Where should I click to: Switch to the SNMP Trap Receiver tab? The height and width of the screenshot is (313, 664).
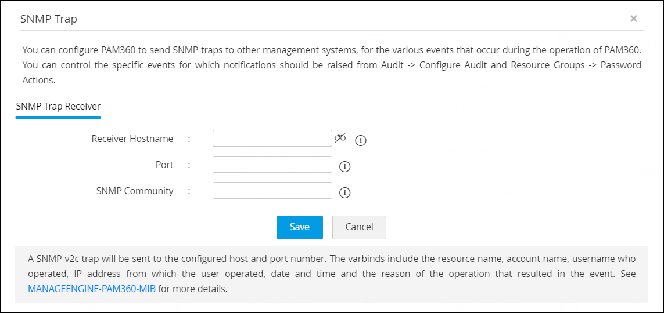pyautogui.click(x=58, y=106)
